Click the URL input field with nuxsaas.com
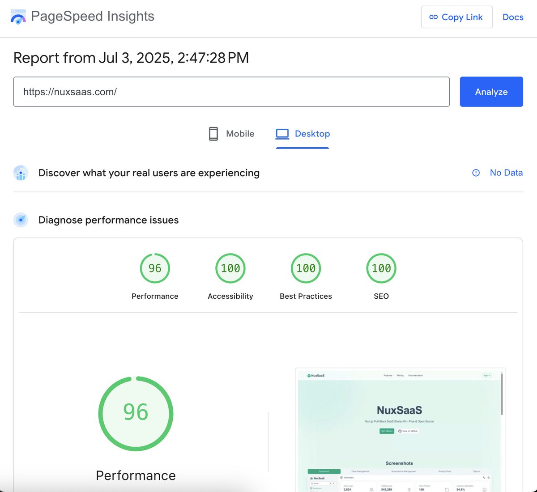Image resolution: width=537 pixels, height=492 pixels. 231,92
